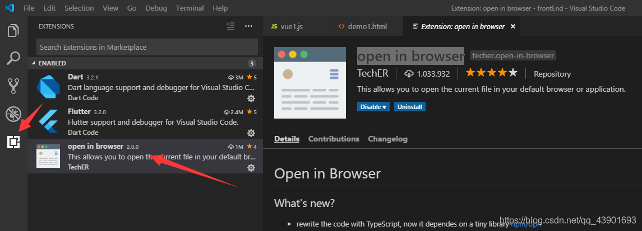Click the enabled count badge 3

(x=252, y=63)
